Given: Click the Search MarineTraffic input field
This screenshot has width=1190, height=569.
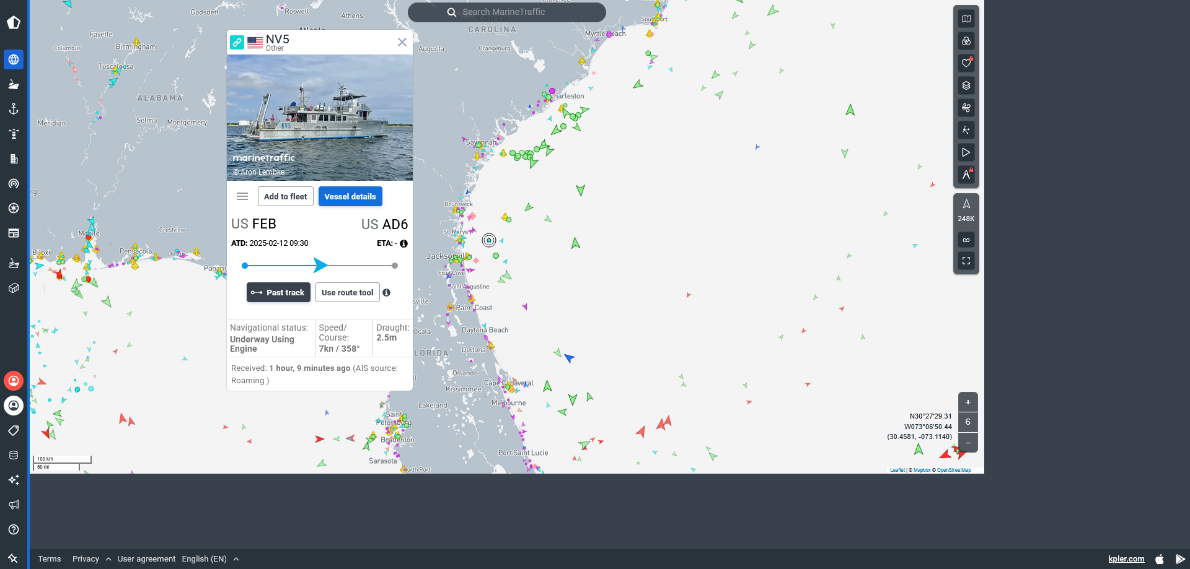Looking at the screenshot, I should click(506, 12).
